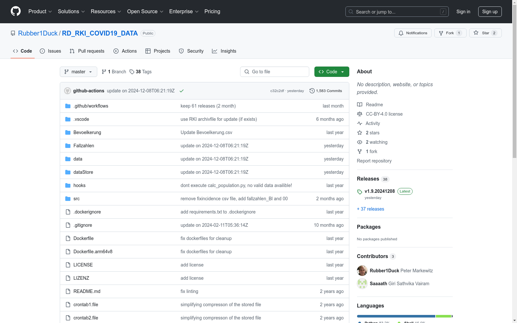Open the Rubber1Duck owner profile link

click(x=38, y=33)
